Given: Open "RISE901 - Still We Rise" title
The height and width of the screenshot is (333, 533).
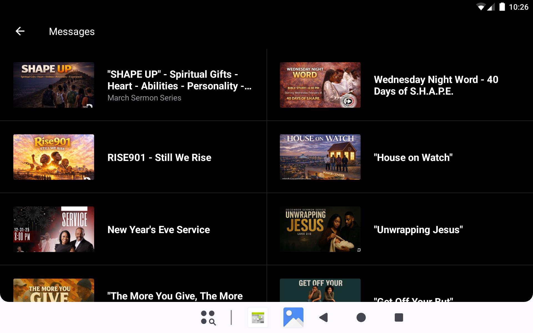Looking at the screenshot, I should (159, 158).
